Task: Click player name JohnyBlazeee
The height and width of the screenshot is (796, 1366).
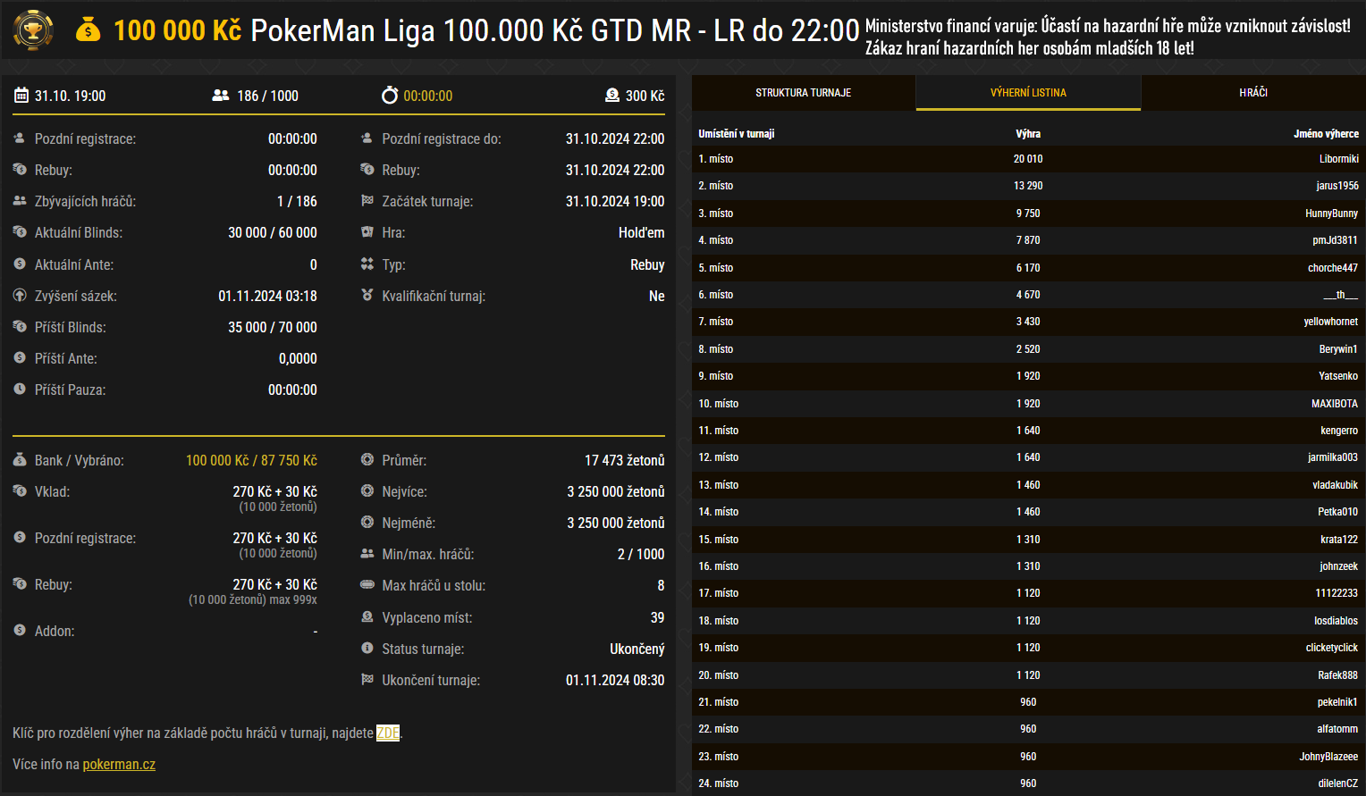Action: coord(1328,757)
